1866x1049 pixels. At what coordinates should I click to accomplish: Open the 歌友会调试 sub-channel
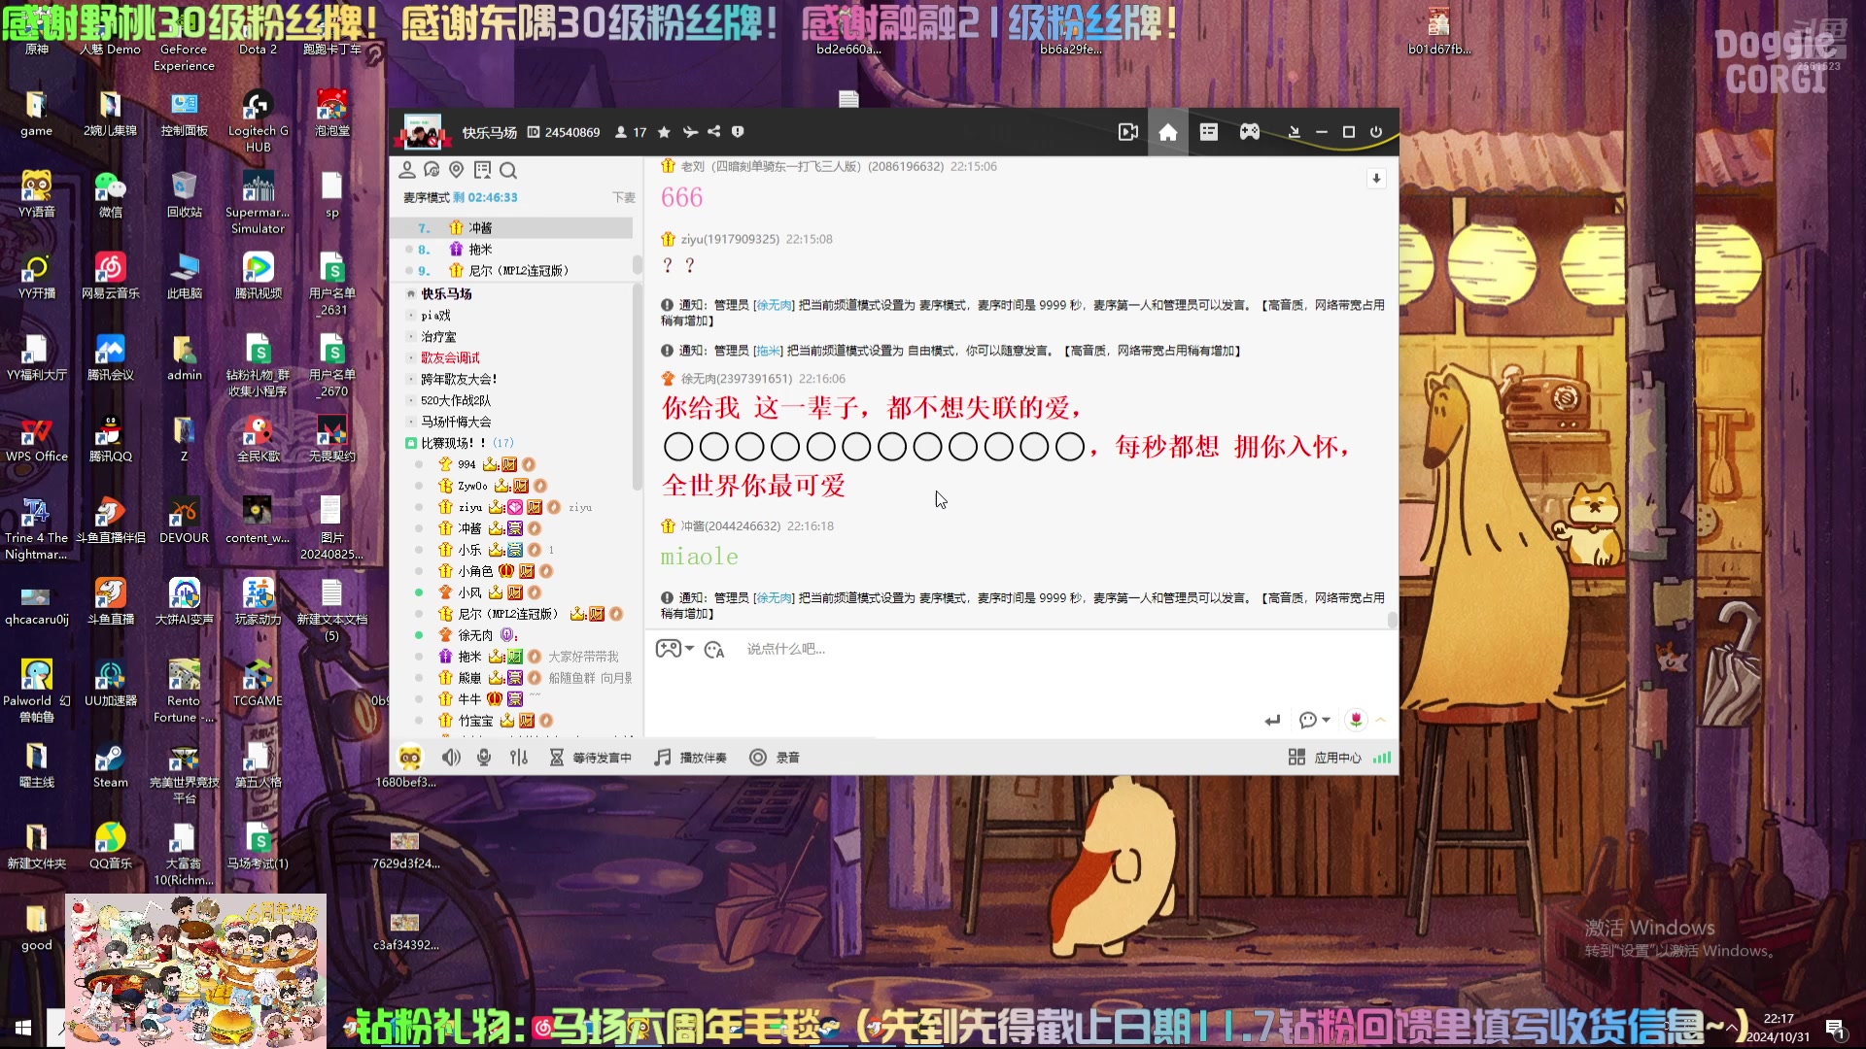click(450, 357)
